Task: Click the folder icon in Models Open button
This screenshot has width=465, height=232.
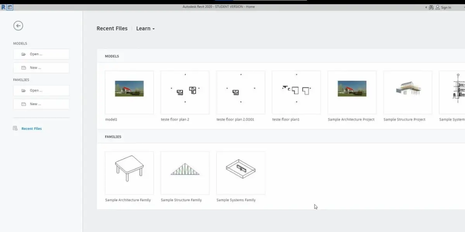Action: pyautogui.click(x=23, y=54)
